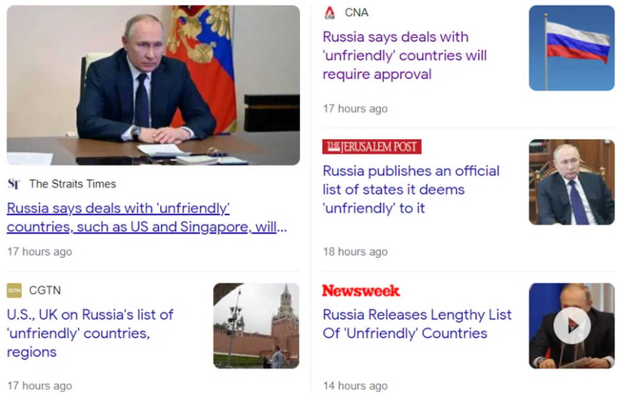Click the Jerusalem Post article thumbnail photo

click(x=572, y=182)
